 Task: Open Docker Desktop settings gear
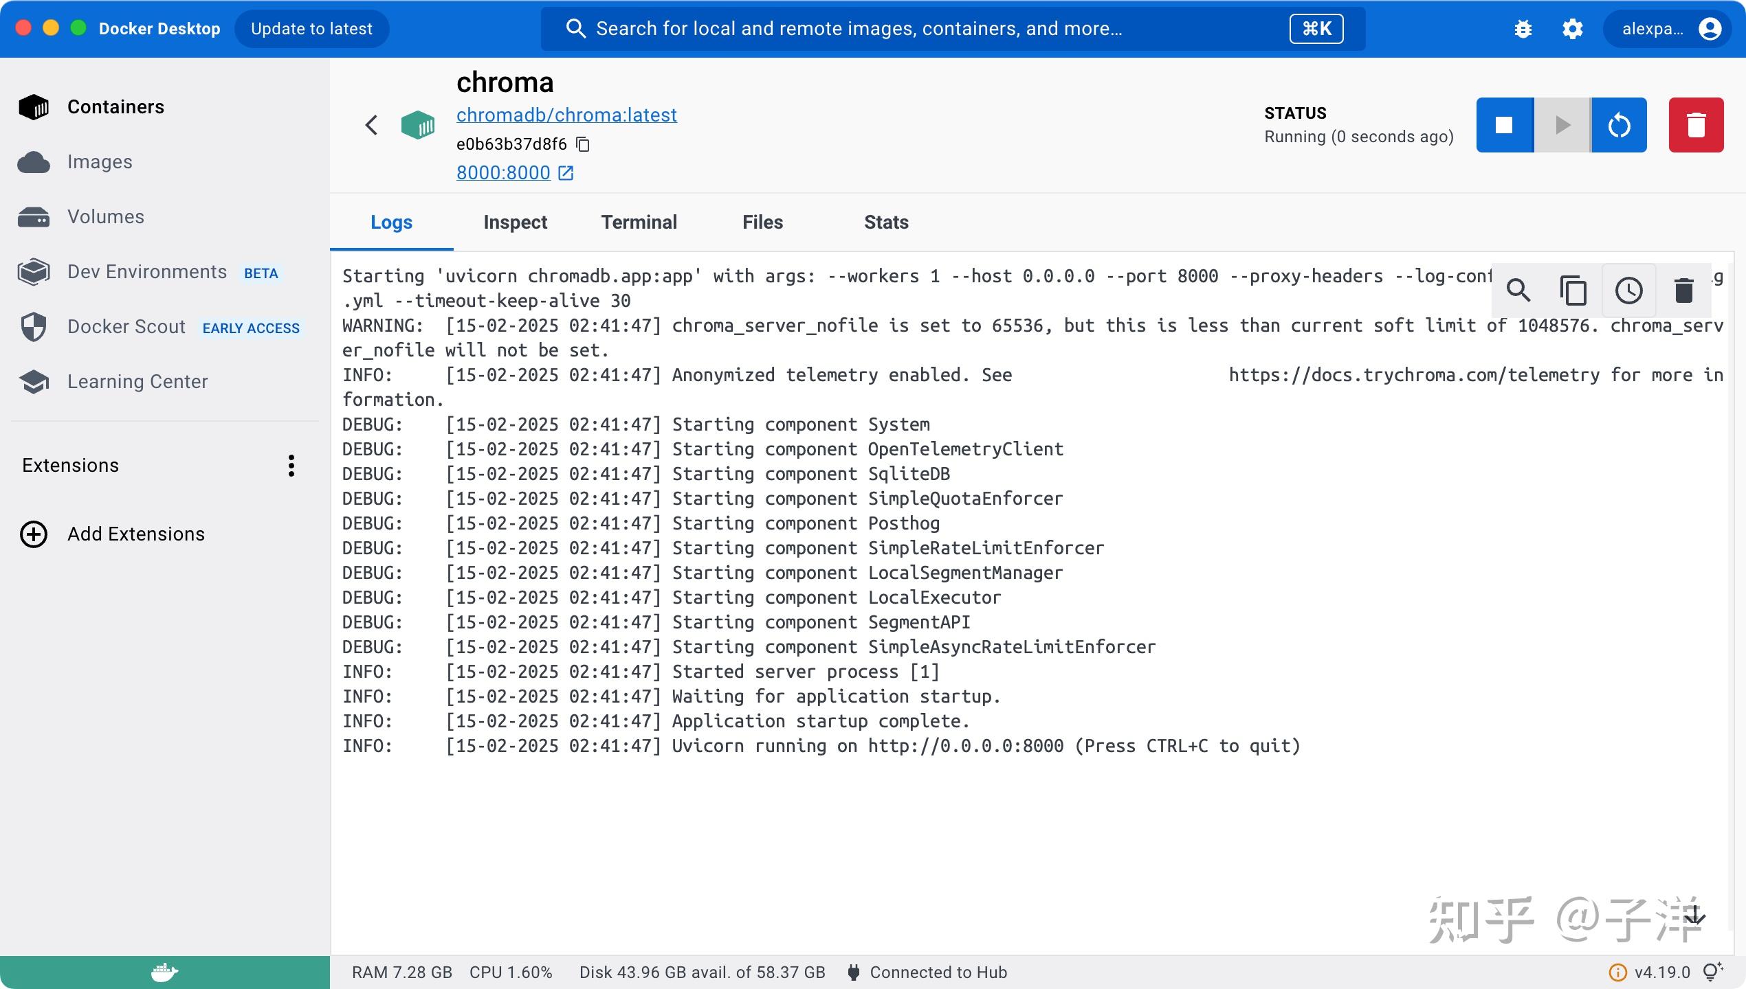pos(1572,29)
